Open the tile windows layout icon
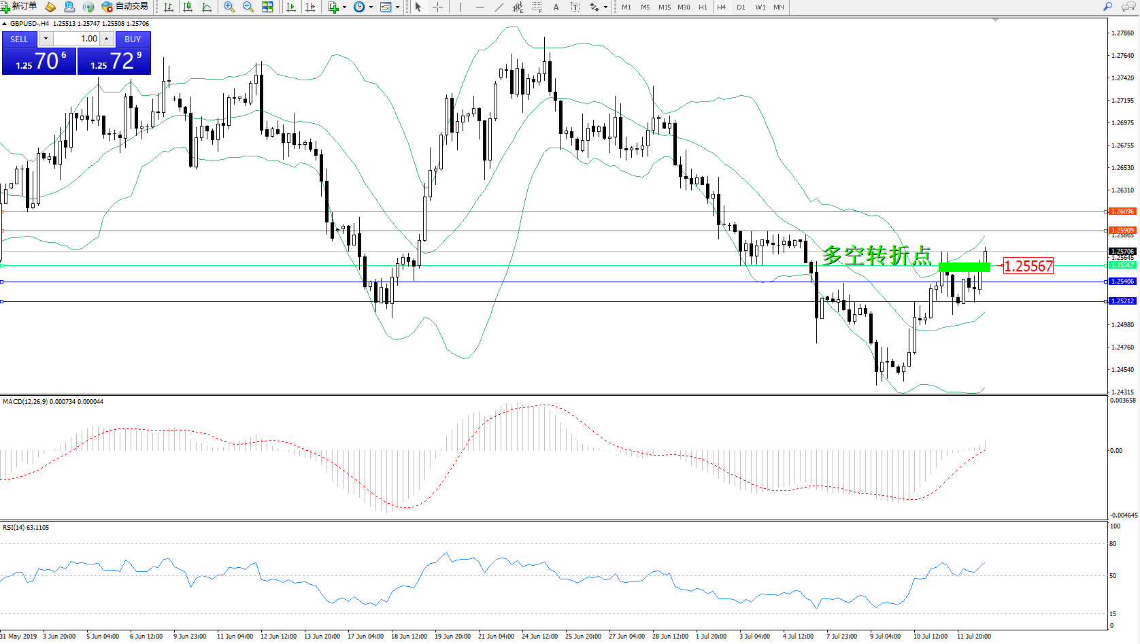Screen dimensions: 1140x644 [x=267, y=7]
